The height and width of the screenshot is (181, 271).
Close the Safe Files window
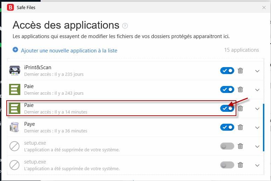tap(264, 7)
